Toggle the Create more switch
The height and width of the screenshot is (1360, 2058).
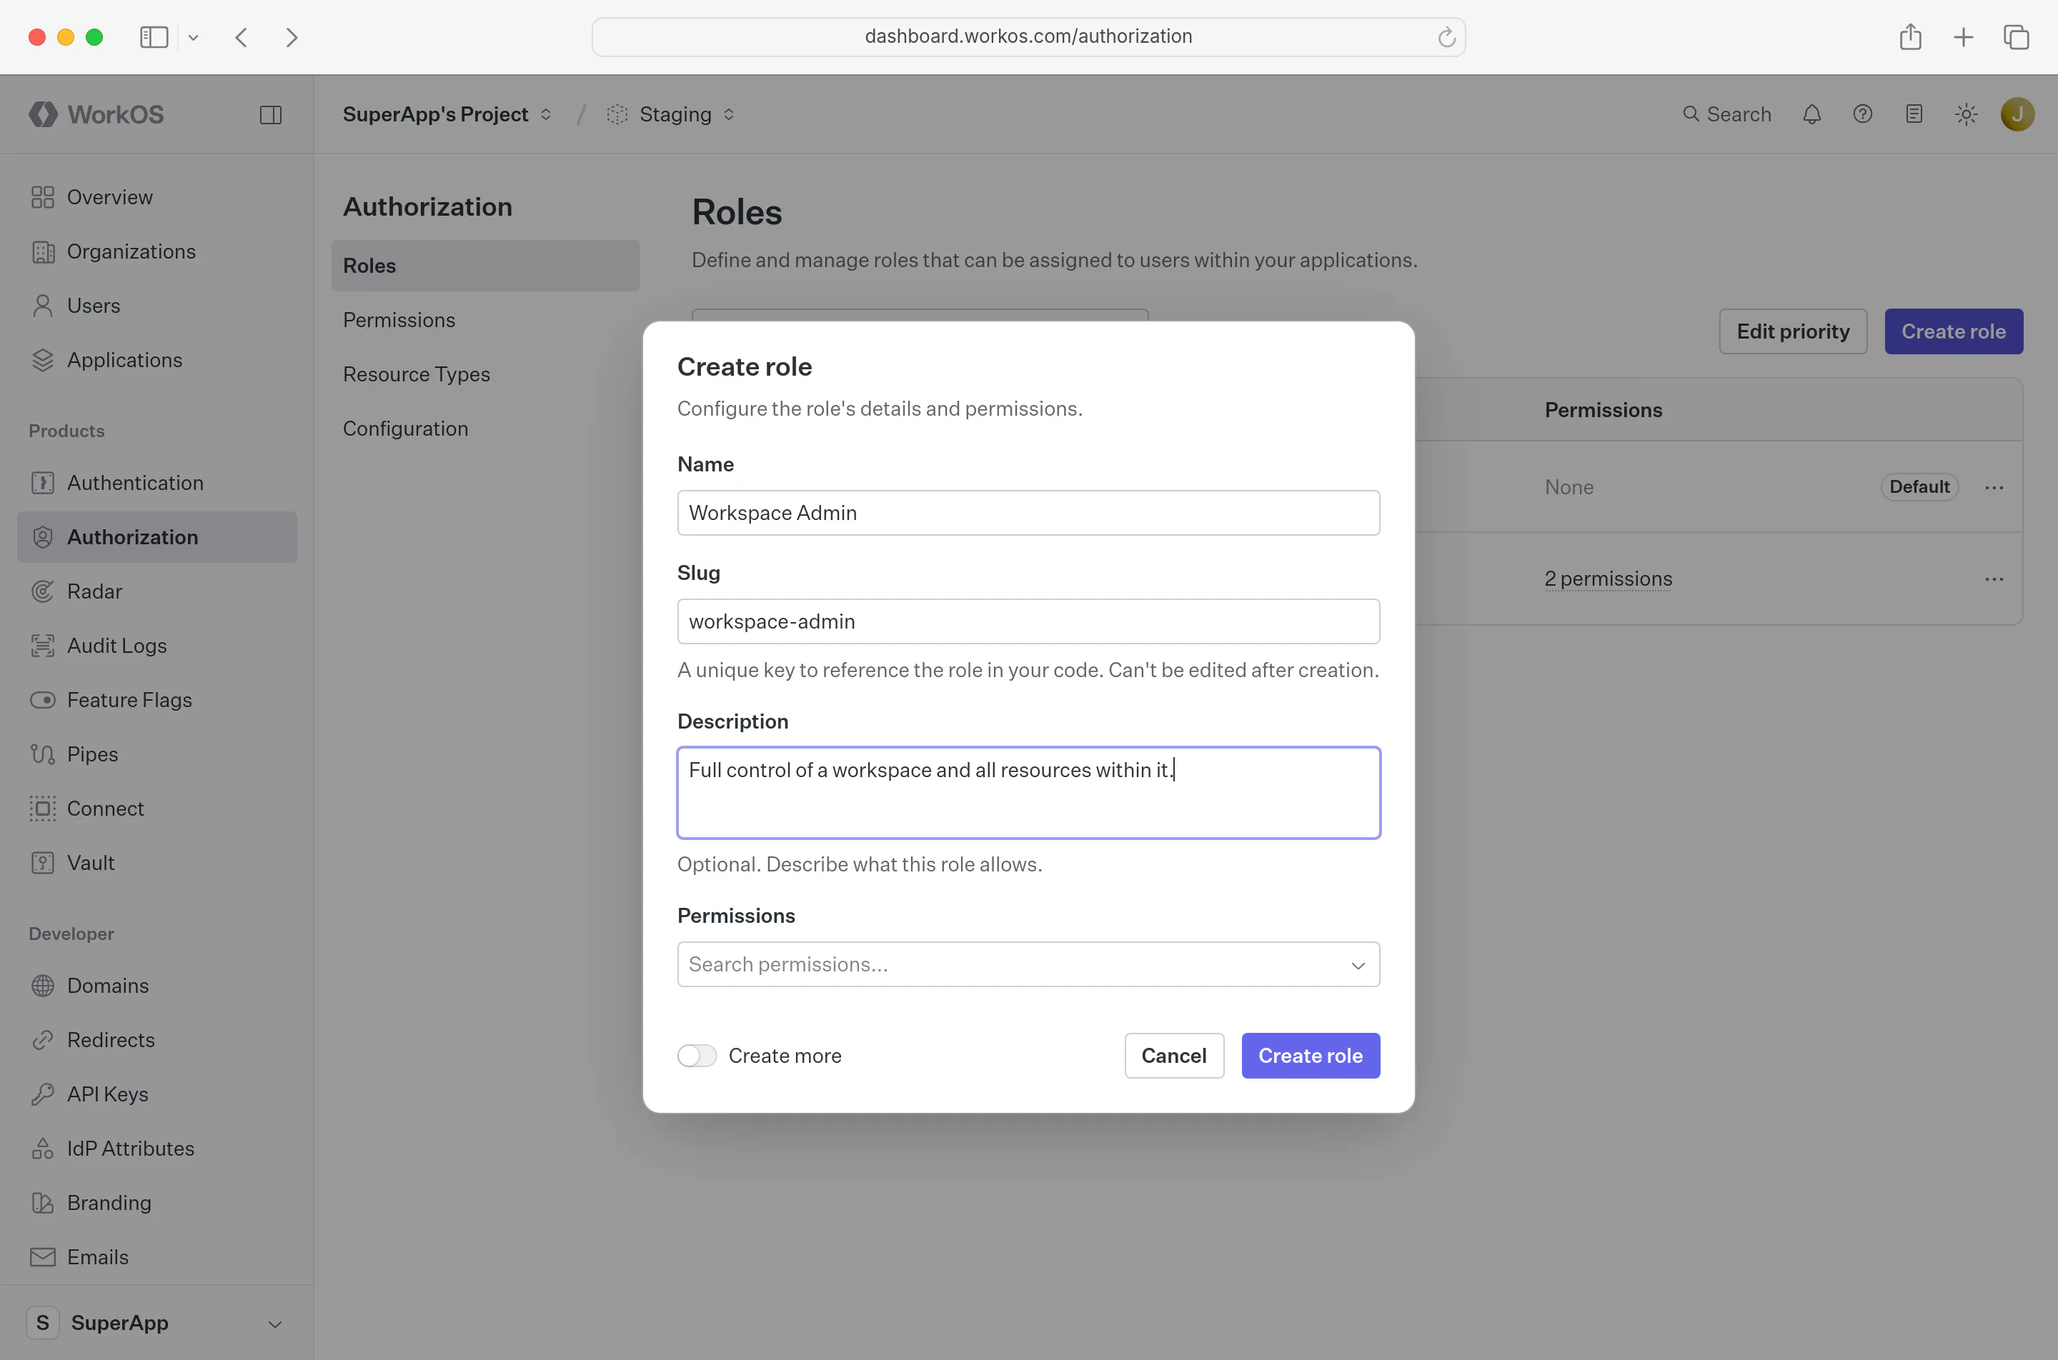point(697,1056)
